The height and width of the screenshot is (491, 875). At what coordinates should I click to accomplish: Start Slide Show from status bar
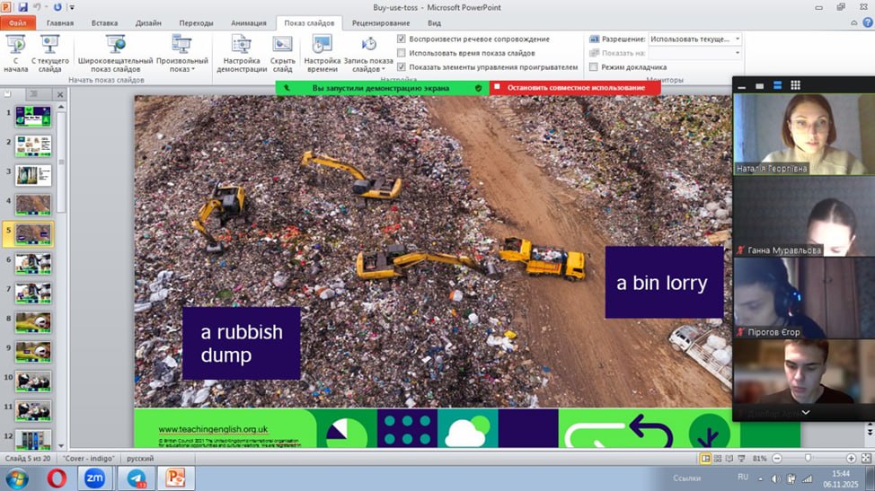(741, 458)
